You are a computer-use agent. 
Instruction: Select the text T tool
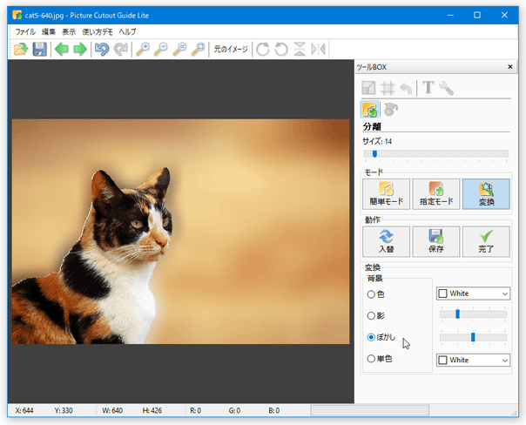coord(428,88)
